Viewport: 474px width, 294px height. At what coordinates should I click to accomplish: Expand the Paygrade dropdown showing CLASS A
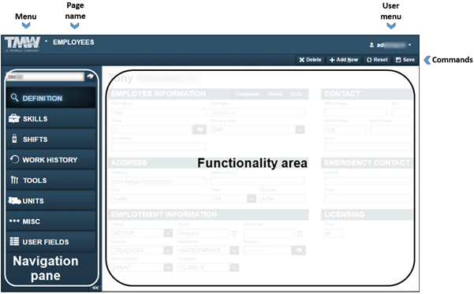click(234, 267)
